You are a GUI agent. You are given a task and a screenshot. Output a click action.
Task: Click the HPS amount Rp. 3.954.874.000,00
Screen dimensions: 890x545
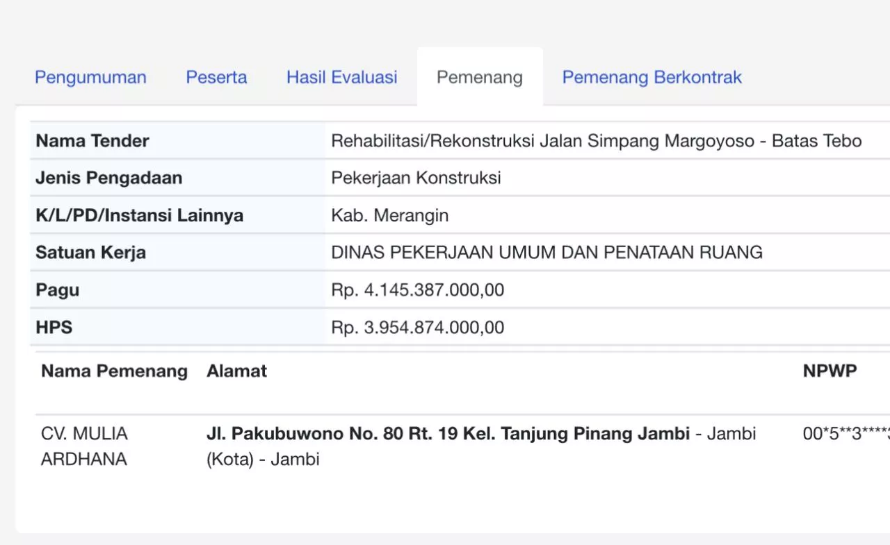[x=417, y=327]
